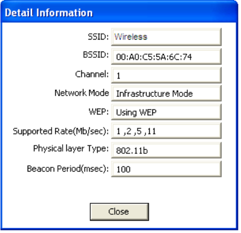Select the Using WEP field
This screenshot has width=241, height=233.
click(166, 112)
